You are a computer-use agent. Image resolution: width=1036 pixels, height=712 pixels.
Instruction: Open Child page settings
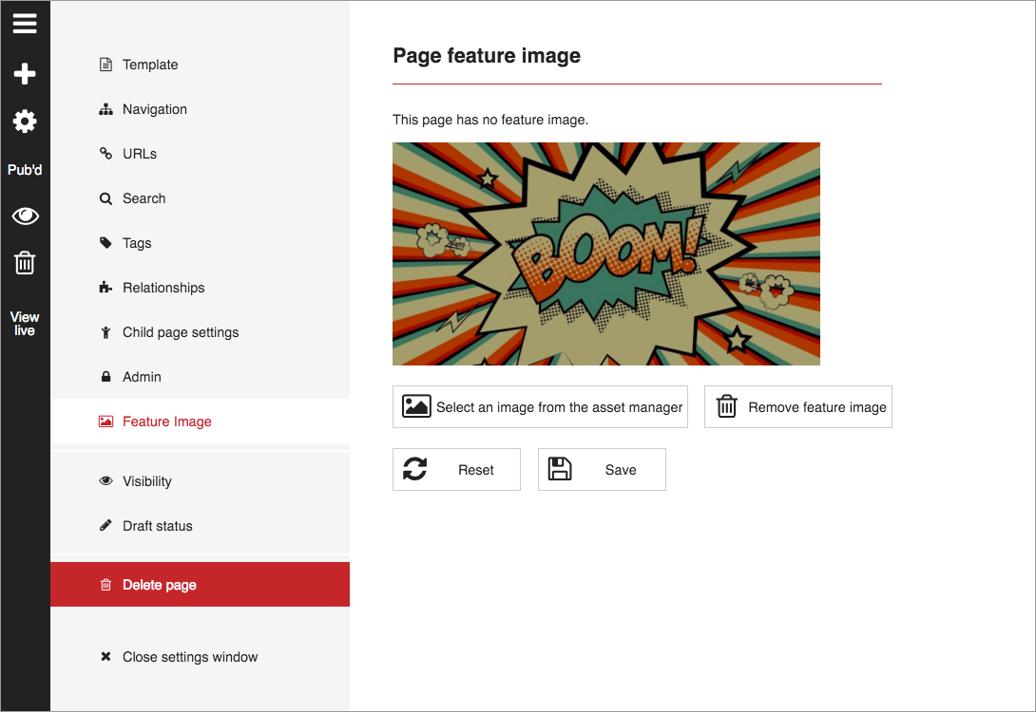click(x=180, y=332)
